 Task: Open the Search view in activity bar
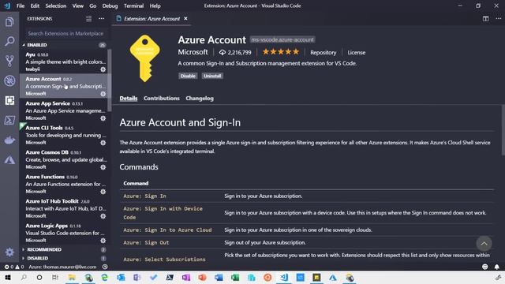tap(9, 41)
